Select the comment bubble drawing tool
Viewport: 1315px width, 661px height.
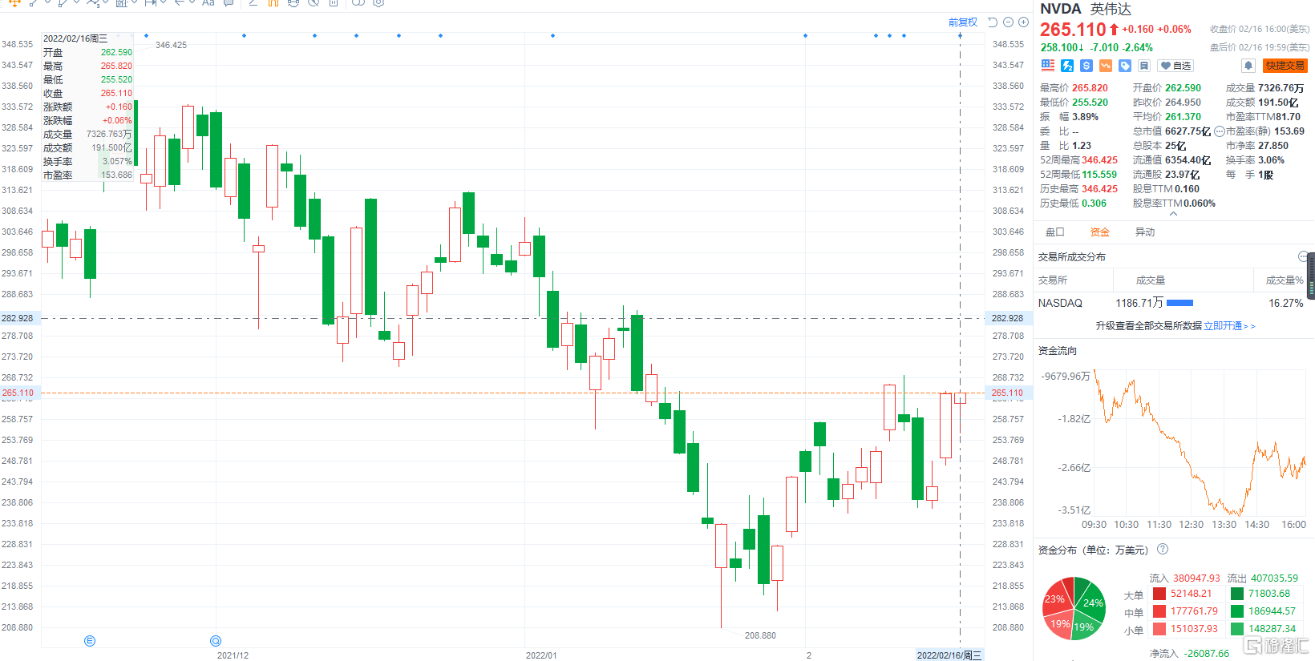click(x=229, y=3)
